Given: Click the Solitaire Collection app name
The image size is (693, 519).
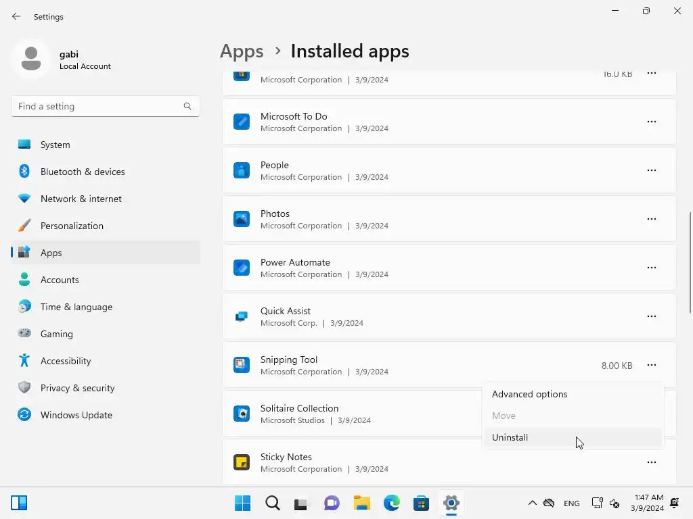Looking at the screenshot, I should pyautogui.click(x=299, y=408).
